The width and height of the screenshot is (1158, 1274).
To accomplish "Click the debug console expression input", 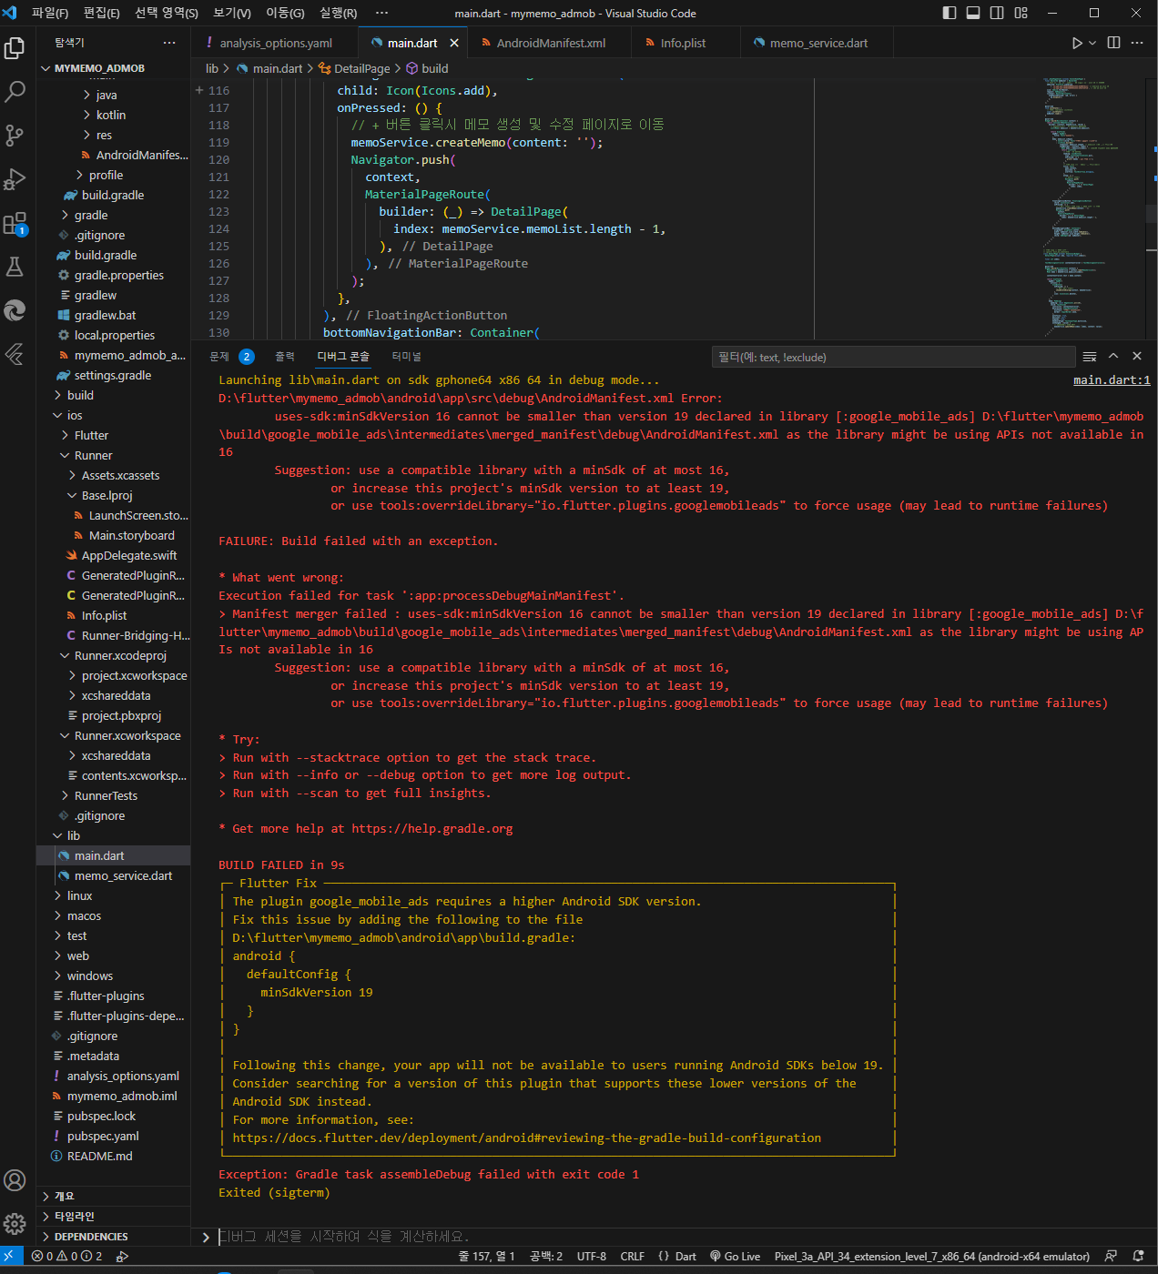I will pos(683,1236).
